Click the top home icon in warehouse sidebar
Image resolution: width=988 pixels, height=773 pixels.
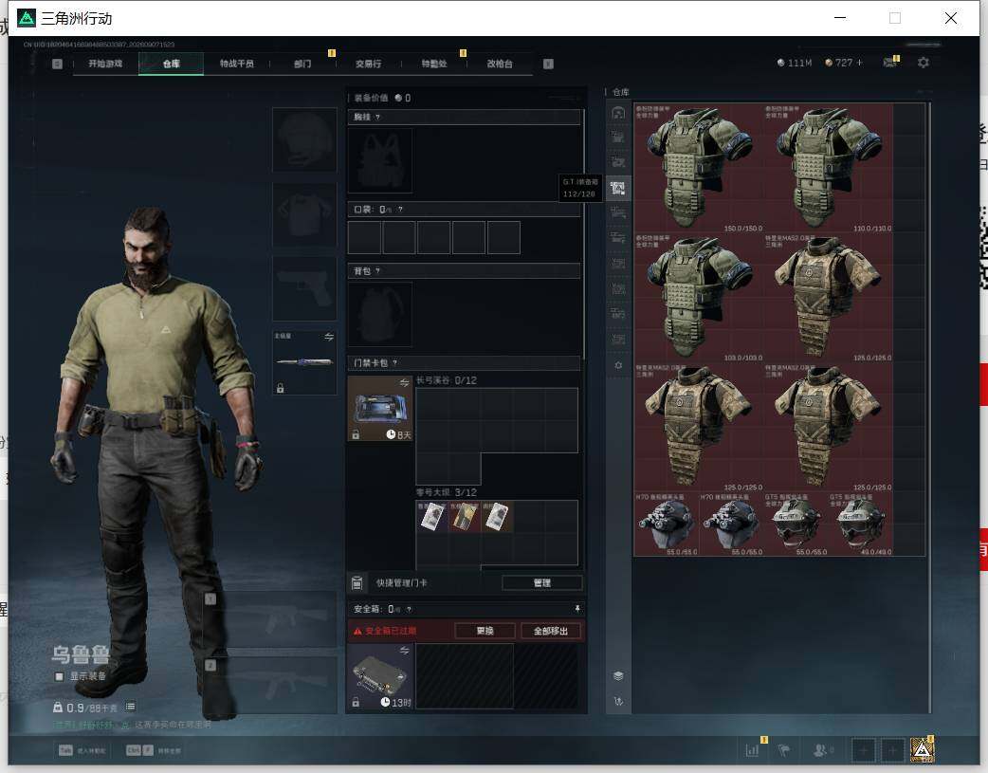click(x=618, y=113)
